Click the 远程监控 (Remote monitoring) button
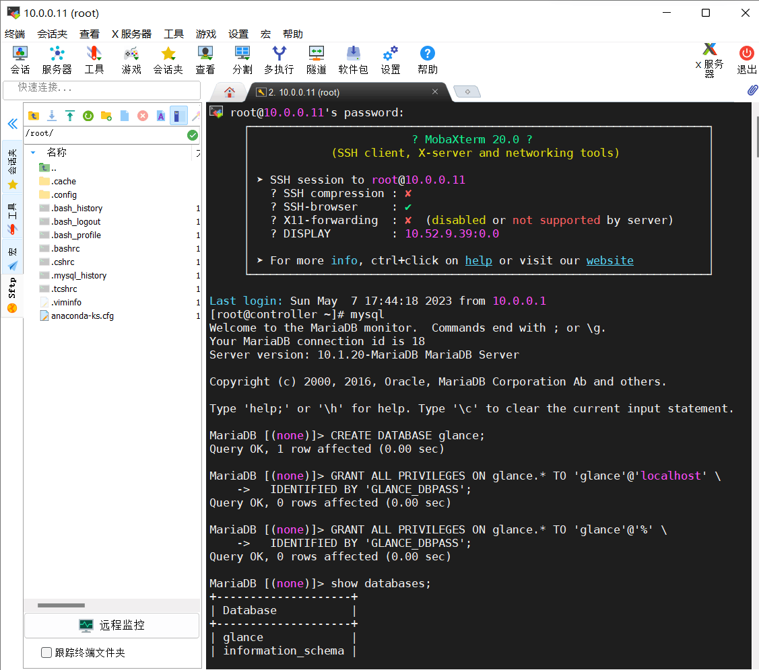 (x=112, y=625)
